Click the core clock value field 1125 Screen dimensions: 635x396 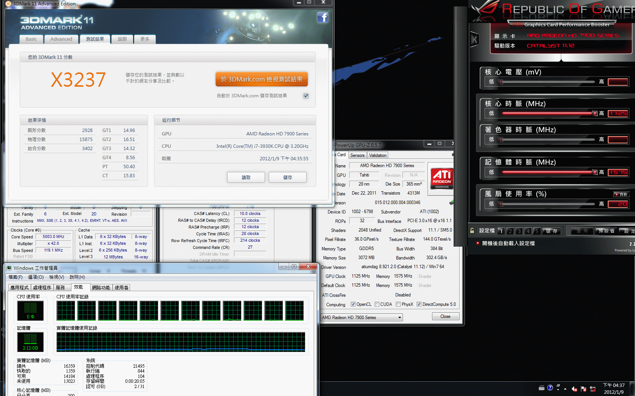(618, 113)
